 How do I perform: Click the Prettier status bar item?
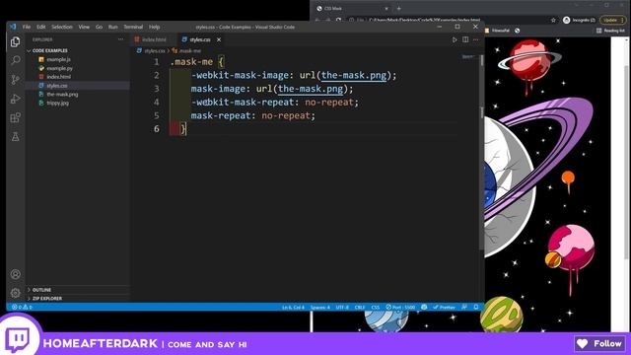(444, 307)
